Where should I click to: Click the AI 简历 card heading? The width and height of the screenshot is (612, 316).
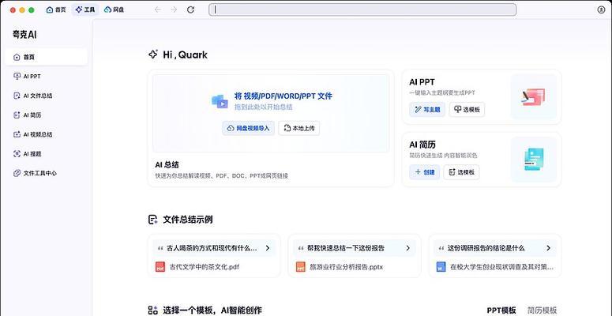pyautogui.click(x=422, y=145)
